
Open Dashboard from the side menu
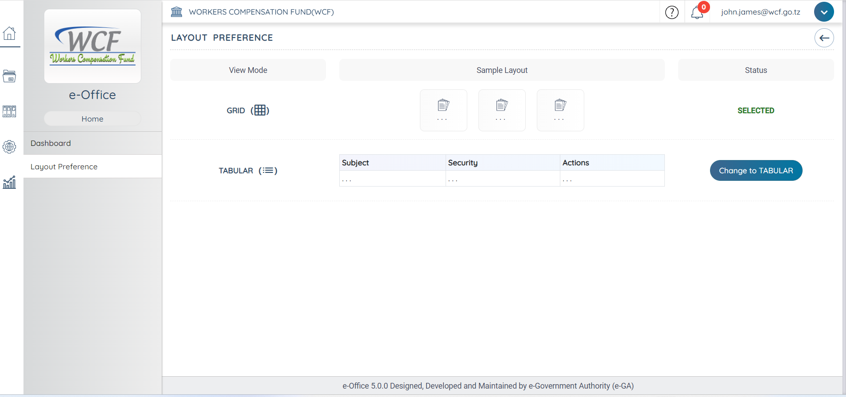(x=51, y=143)
